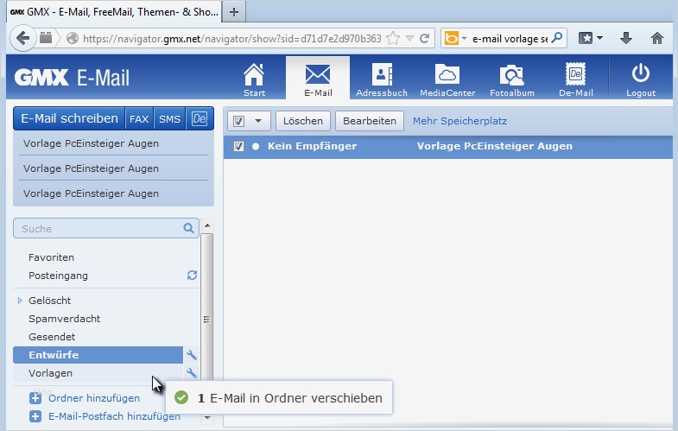Open the browser search engine dropdown
Screen dimensions: 678x431
point(464,39)
